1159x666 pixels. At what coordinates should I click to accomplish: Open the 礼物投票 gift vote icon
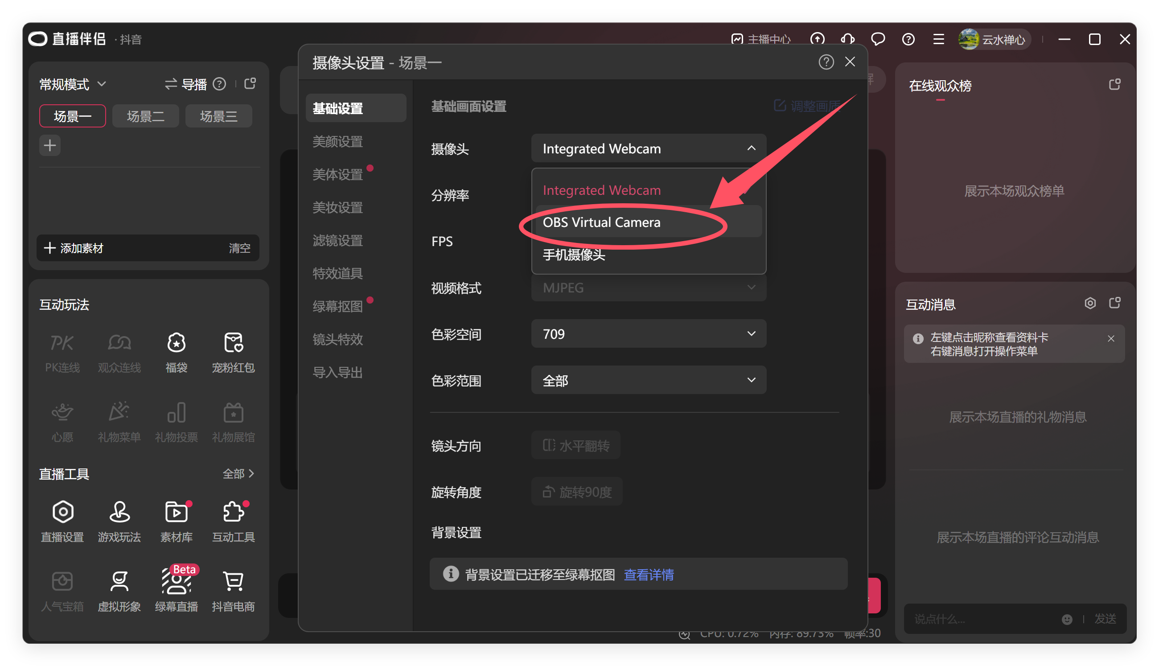coord(176,422)
